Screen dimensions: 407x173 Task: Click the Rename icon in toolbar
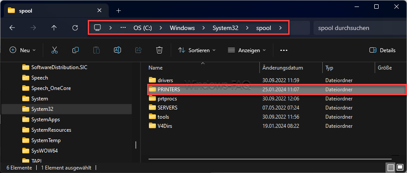click(117, 50)
